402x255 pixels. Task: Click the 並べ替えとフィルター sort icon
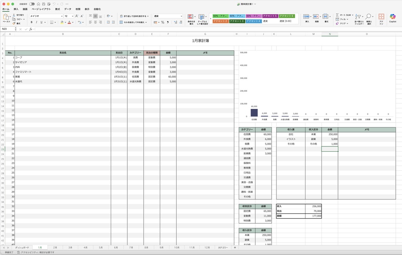coord(359,17)
